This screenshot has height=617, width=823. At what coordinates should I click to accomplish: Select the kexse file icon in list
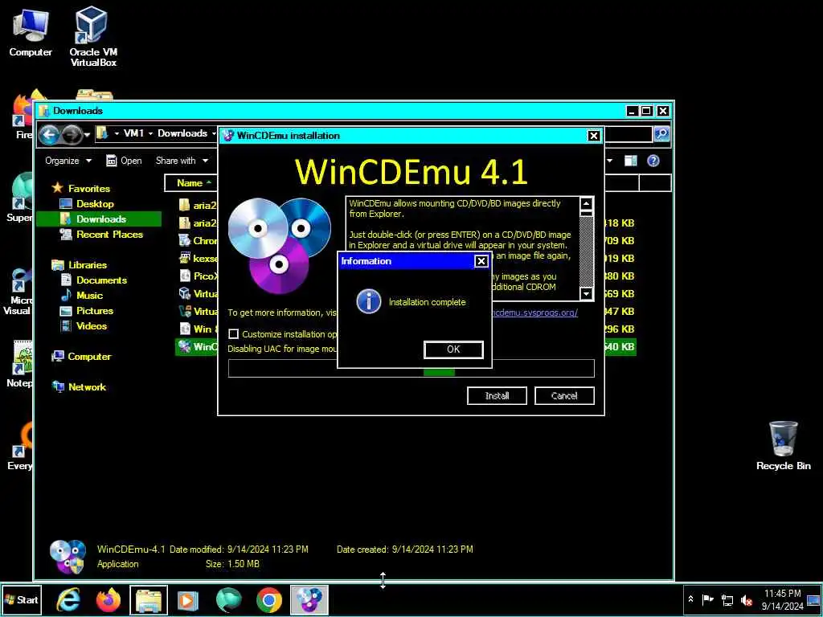[x=185, y=258]
